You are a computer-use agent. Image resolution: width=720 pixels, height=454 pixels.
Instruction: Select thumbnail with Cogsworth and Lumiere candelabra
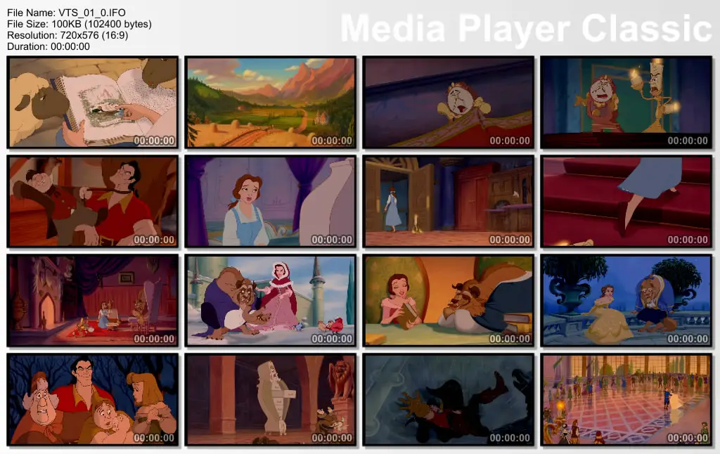pyautogui.click(x=626, y=103)
